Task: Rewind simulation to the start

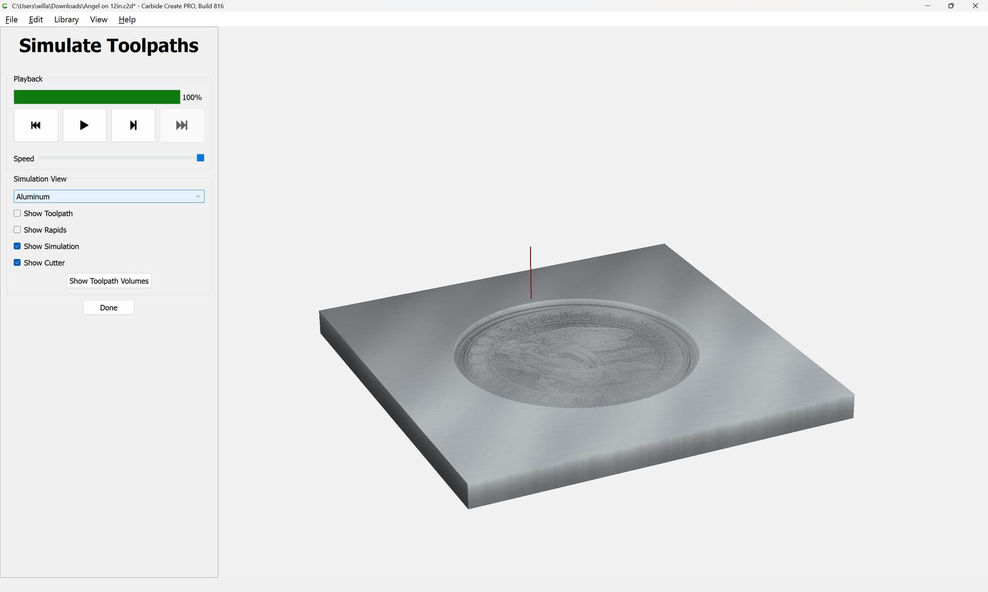Action: click(x=36, y=125)
